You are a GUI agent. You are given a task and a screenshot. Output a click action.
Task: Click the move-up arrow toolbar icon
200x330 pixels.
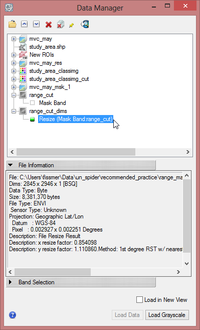(x=25, y=24)
